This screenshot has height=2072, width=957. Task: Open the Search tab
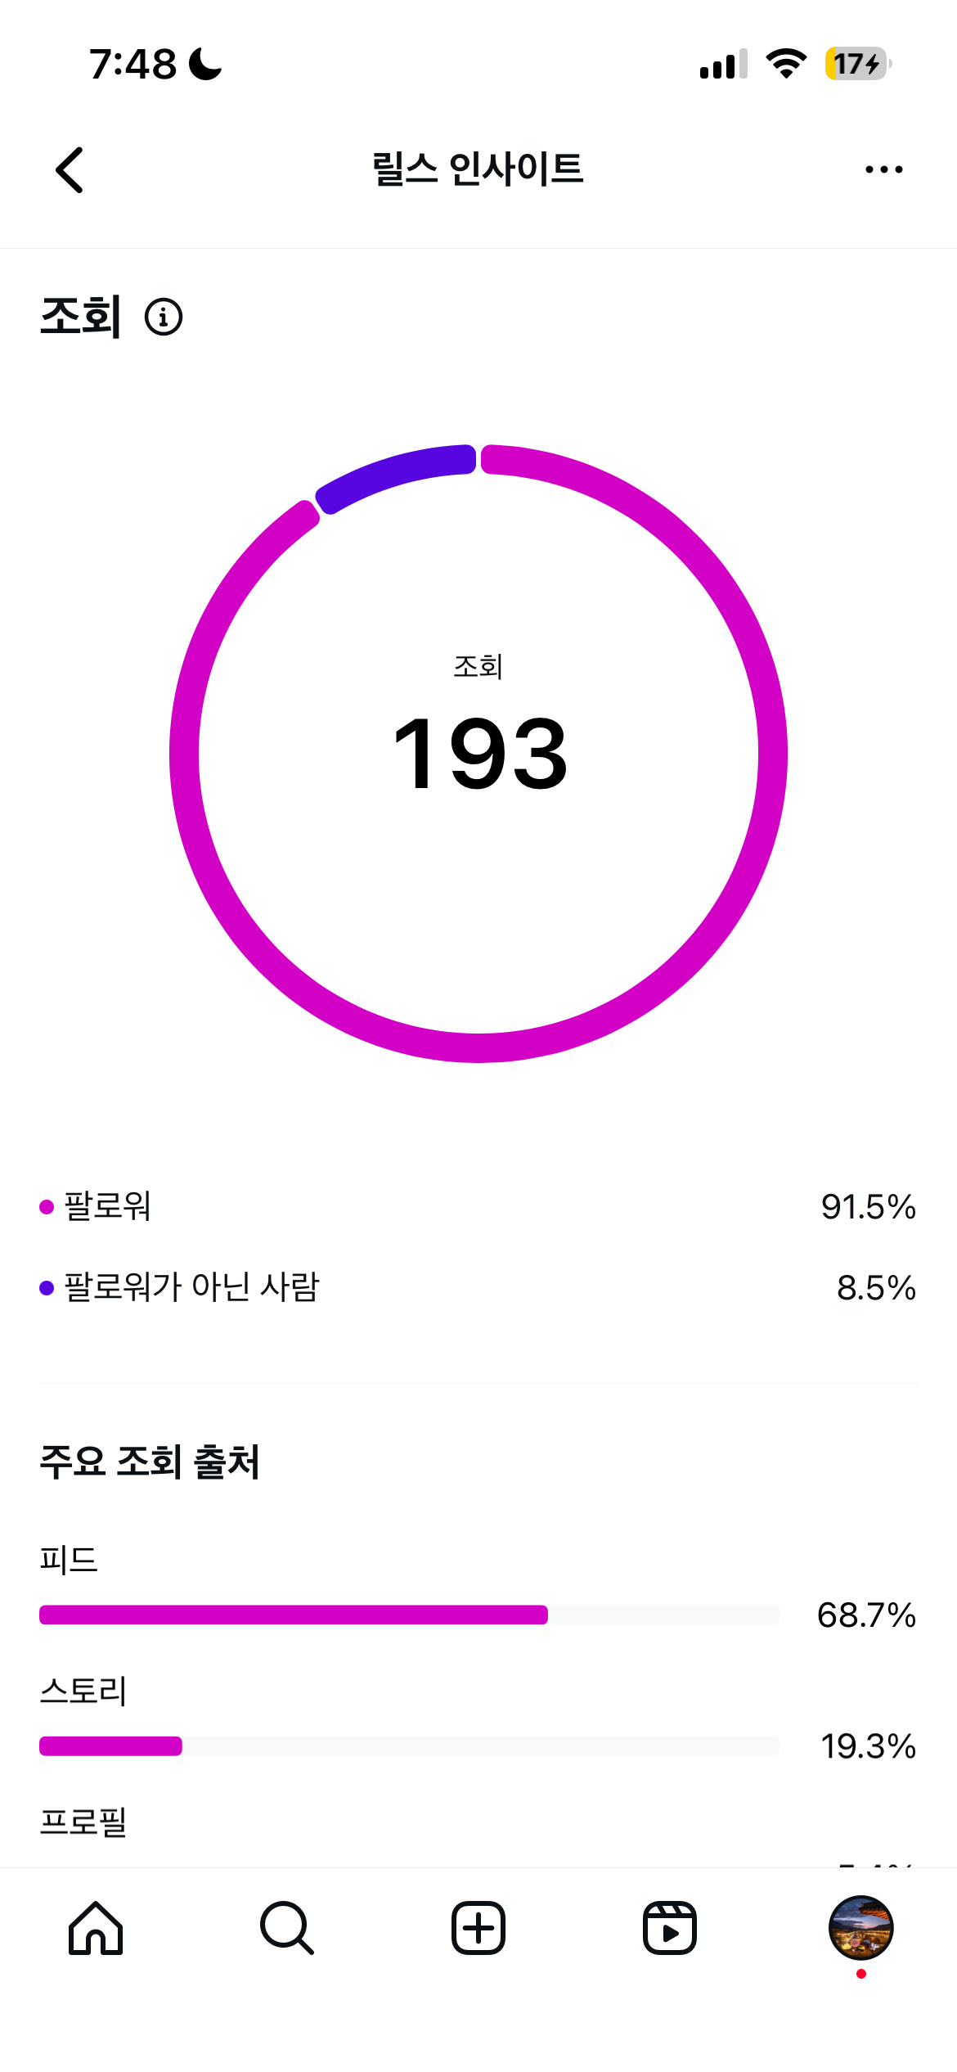(286, 1928)
